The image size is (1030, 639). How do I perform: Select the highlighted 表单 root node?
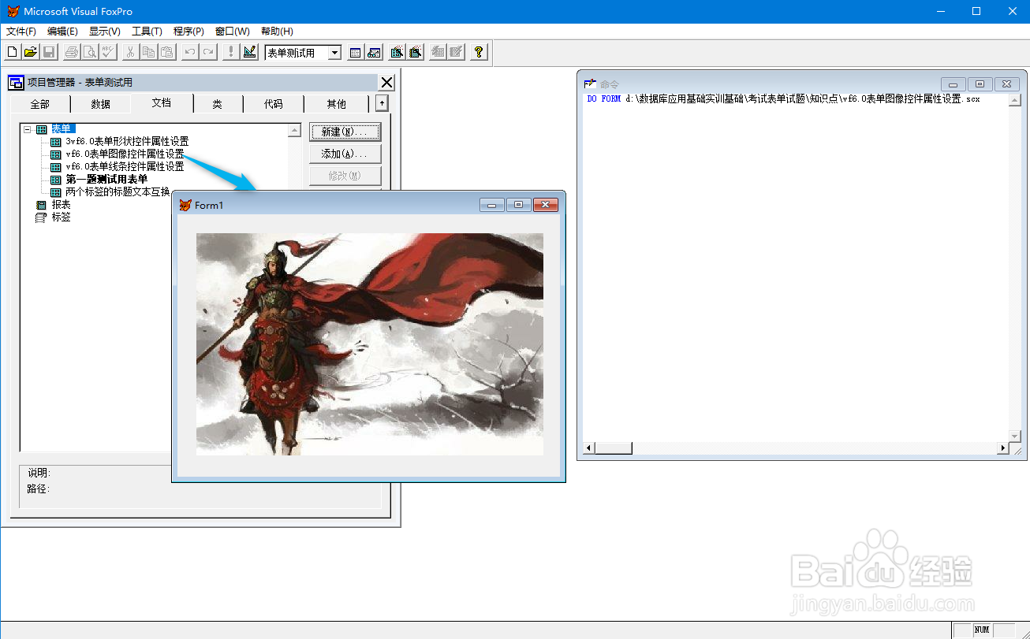(x=62, y=129)
